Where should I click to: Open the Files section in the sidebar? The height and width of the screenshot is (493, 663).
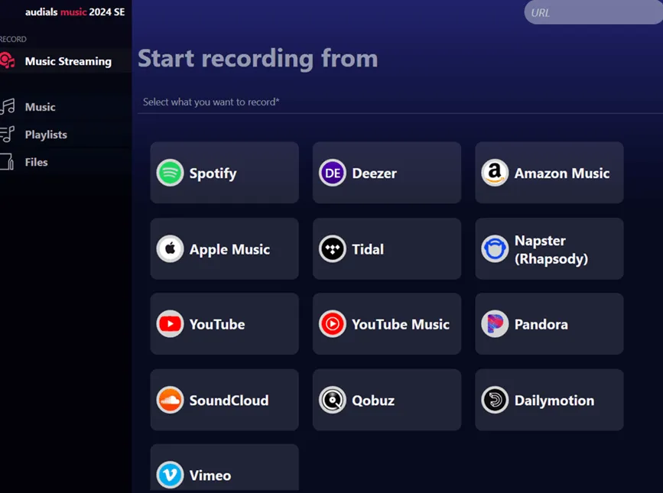point(9,162)
